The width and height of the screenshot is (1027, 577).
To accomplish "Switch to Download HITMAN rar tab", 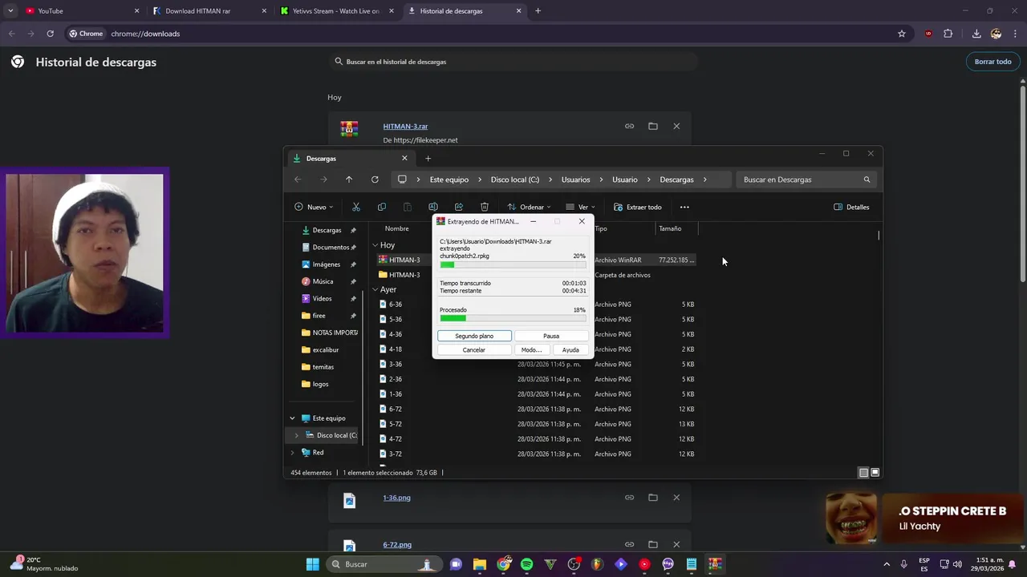I will [x=209, y=10].
